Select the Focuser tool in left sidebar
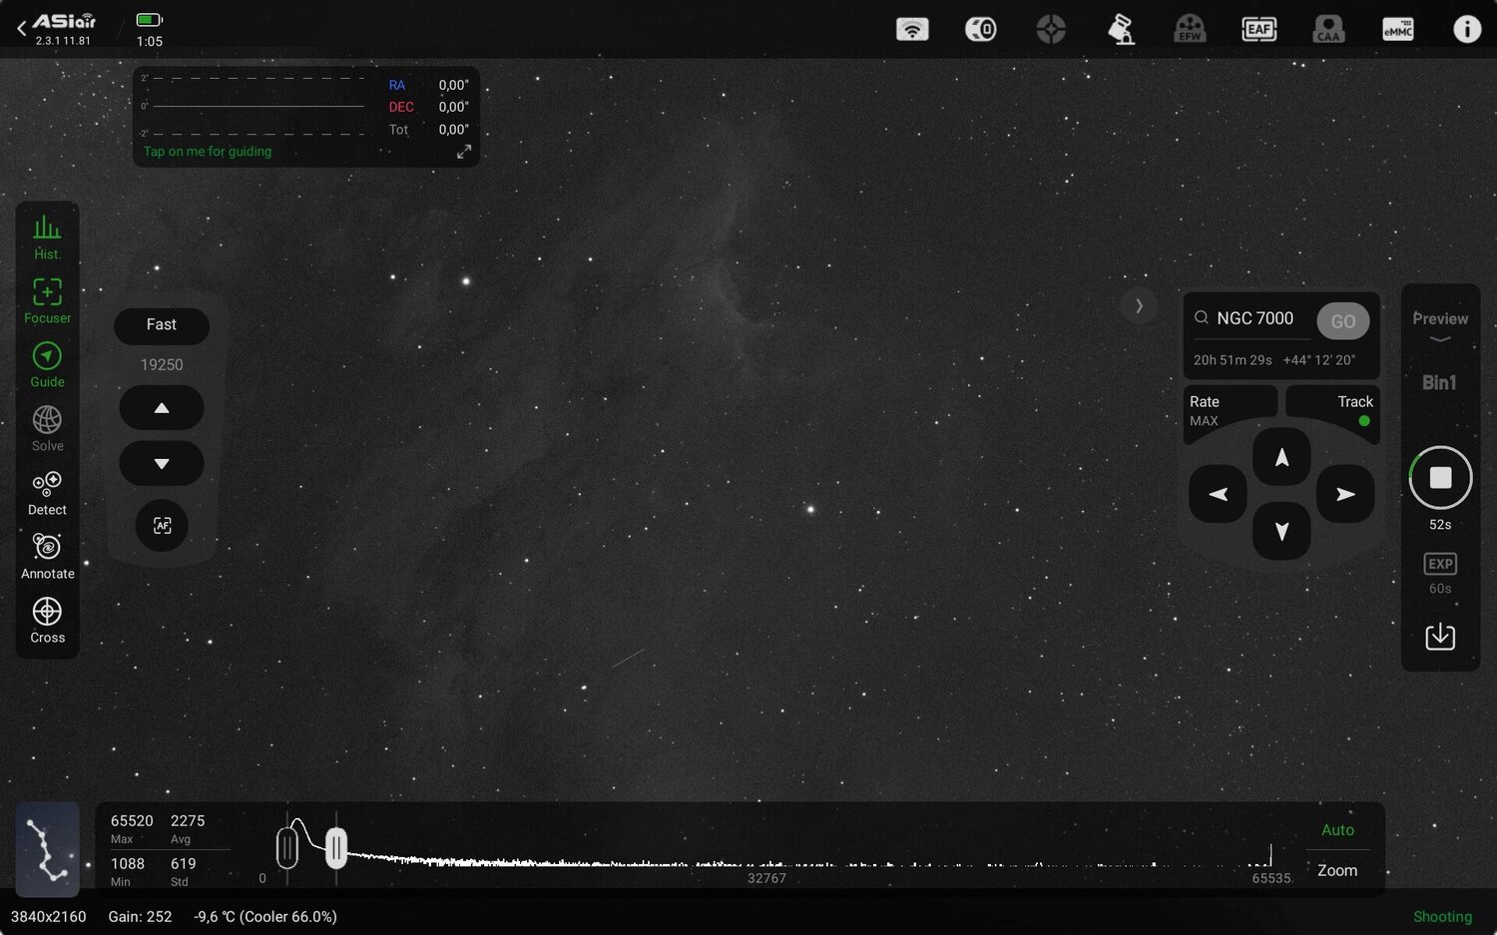 click(47, 299)
